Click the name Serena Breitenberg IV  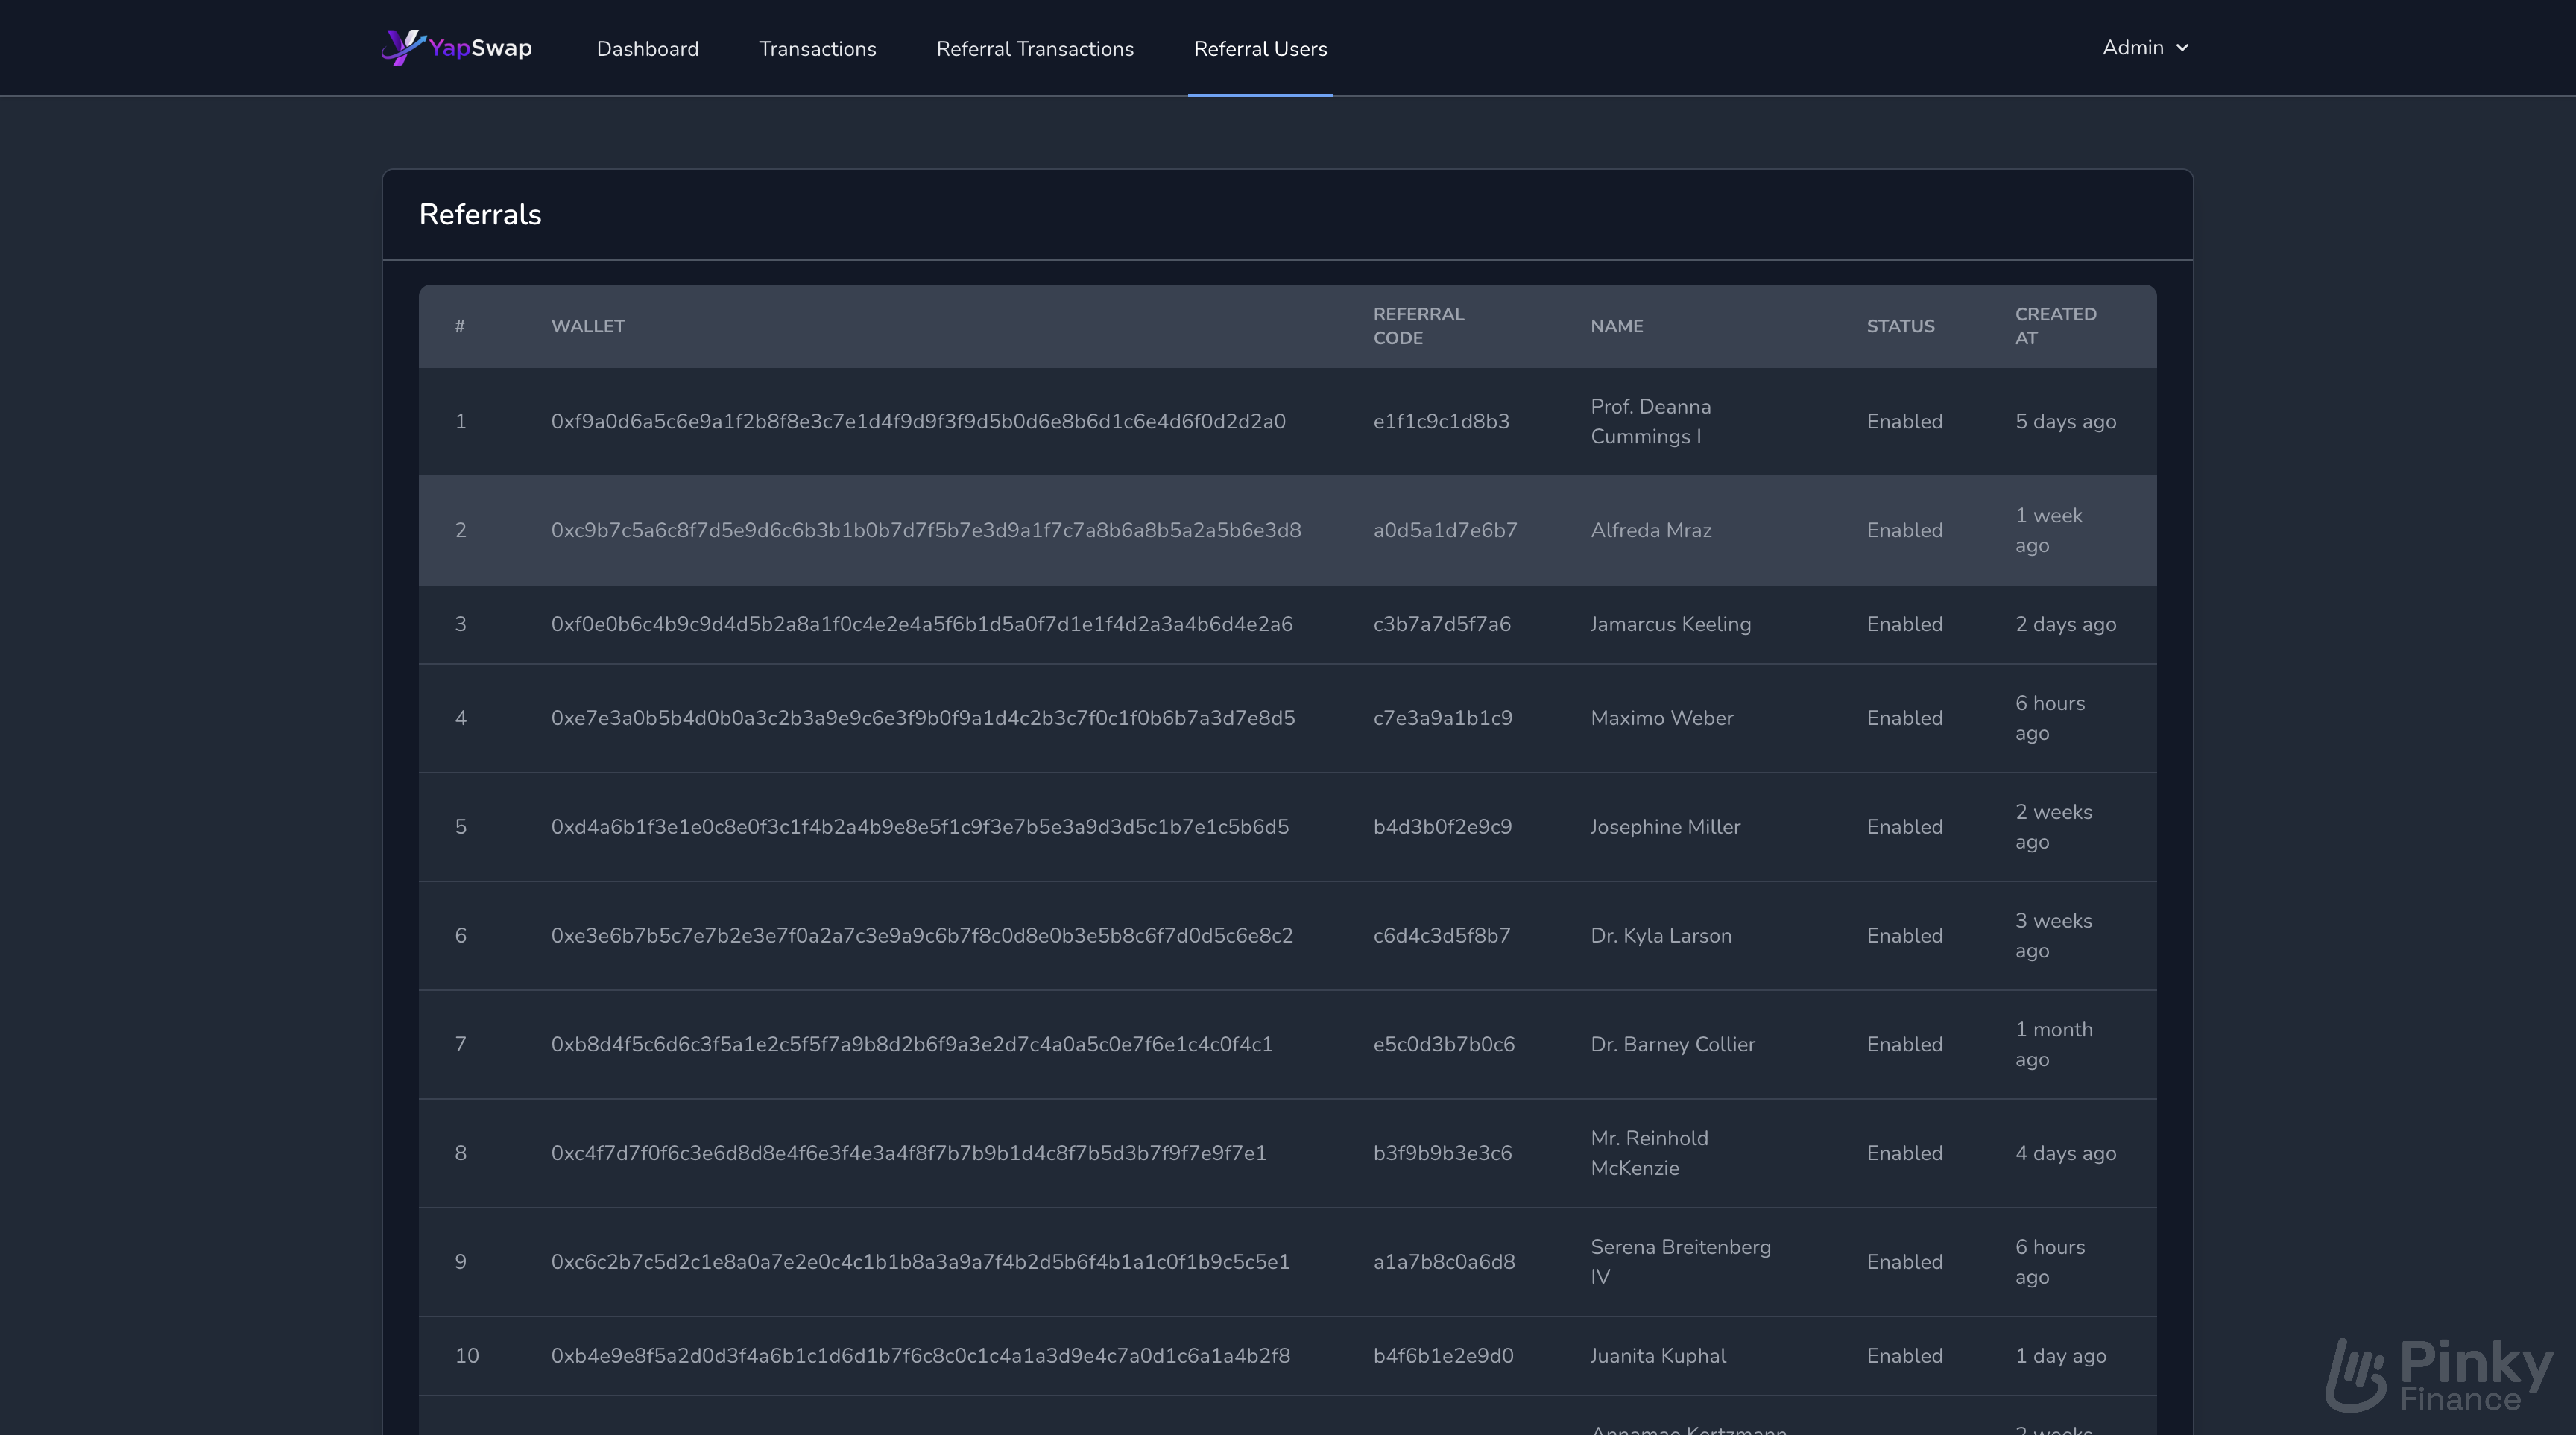[x=1680, y=1261]
